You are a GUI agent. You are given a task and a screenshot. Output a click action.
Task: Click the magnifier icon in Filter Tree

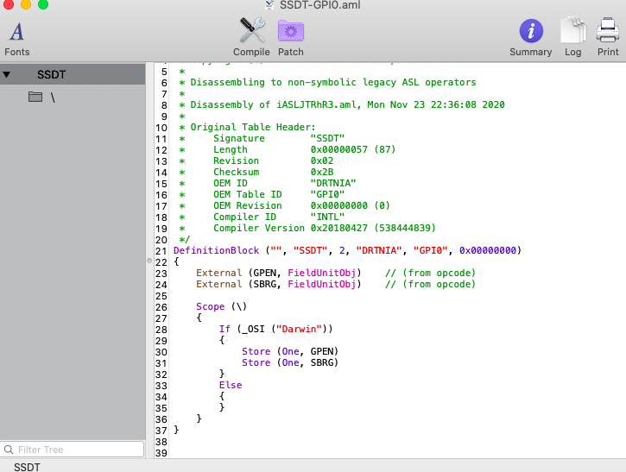coord(9,450)
